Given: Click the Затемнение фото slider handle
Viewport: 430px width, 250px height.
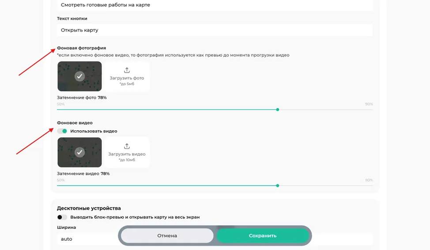Looking at the screenshot, I should (278, 110).
